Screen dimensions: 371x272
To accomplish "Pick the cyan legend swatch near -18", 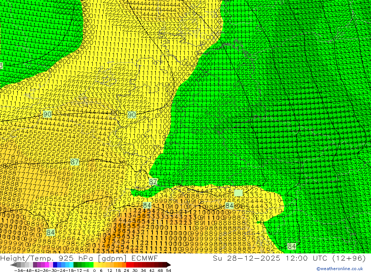I will (x=71, y=265).
